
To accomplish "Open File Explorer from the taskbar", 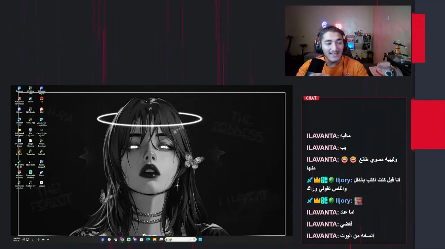I will coord(154,239).
